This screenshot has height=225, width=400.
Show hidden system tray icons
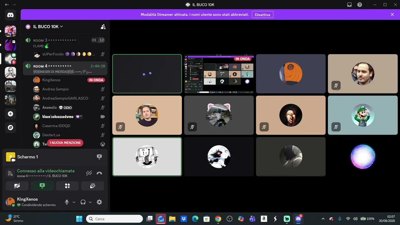[323, 219]
